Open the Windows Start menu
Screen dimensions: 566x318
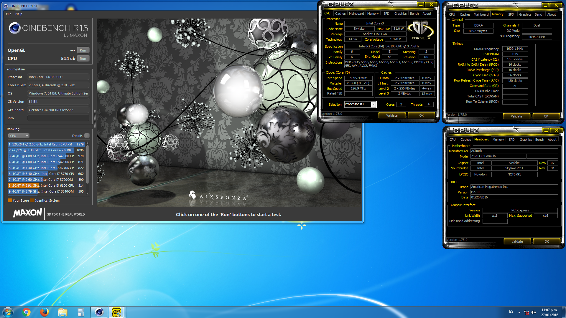(8, 312)
